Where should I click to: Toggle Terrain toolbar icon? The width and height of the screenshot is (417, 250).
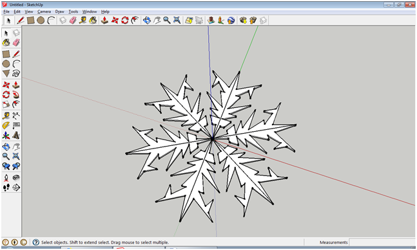pyautogui.click(x=199, y=20)
